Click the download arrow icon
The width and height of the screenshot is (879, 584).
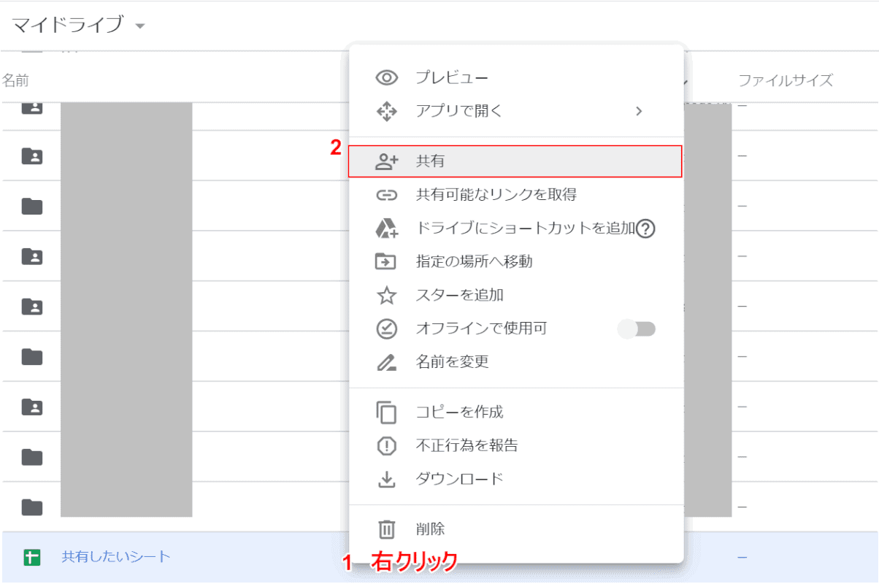386,480
